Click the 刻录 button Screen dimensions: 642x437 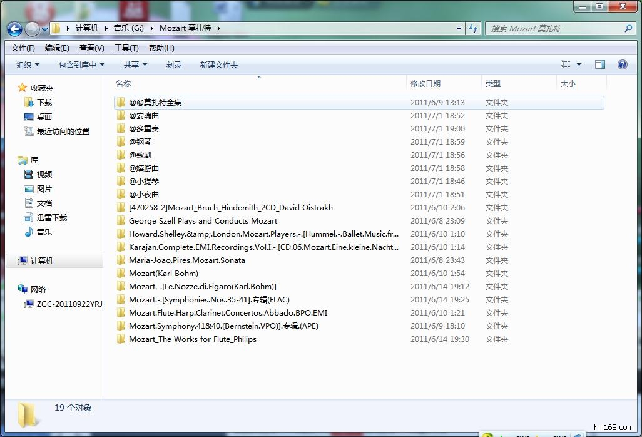point(173,64)
